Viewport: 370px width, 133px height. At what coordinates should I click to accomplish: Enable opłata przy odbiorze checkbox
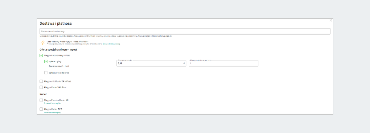(x=46, y=73)
